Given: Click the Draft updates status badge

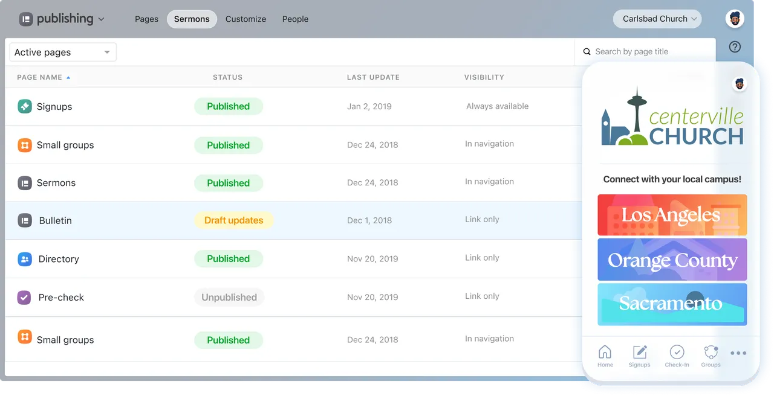Looking at the screenshot, I should [233, 220].
